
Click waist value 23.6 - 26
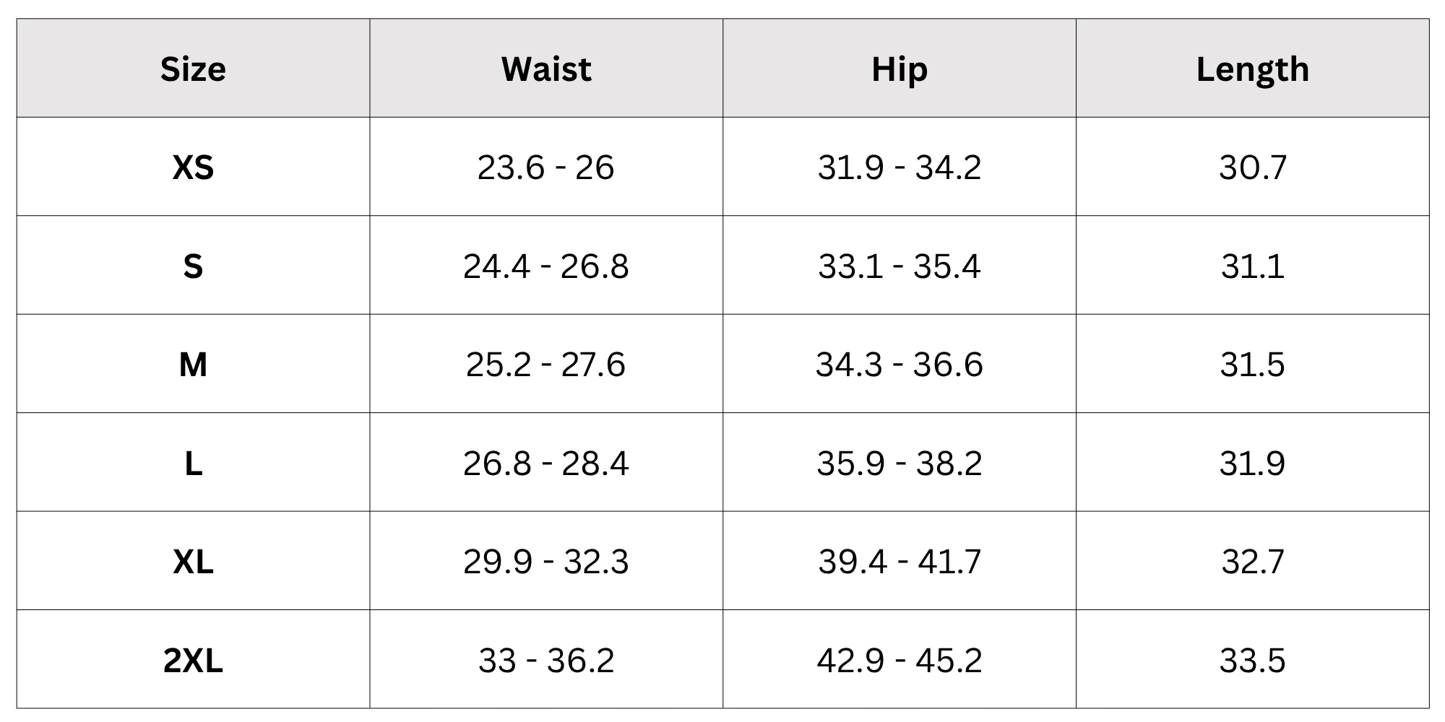pos(546,168)
